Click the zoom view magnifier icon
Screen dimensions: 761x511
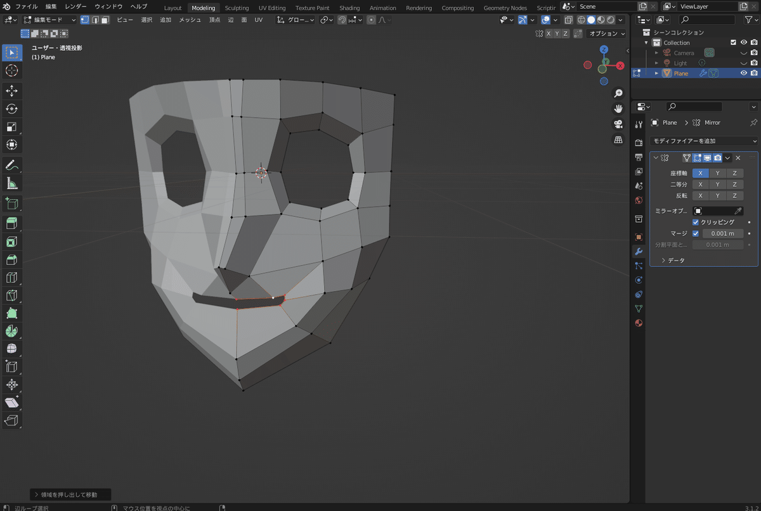tap(618, 93)
